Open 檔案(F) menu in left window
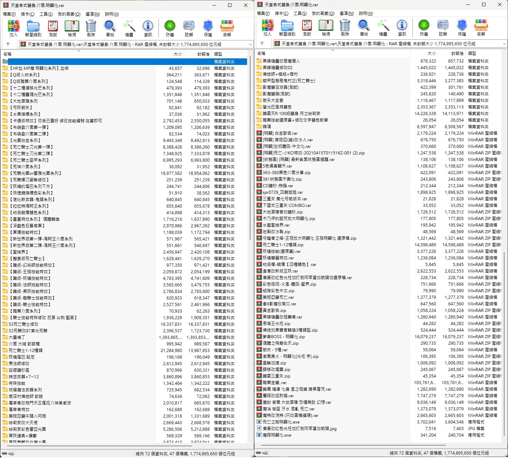 pyautogui.click(x=9, y=14)
